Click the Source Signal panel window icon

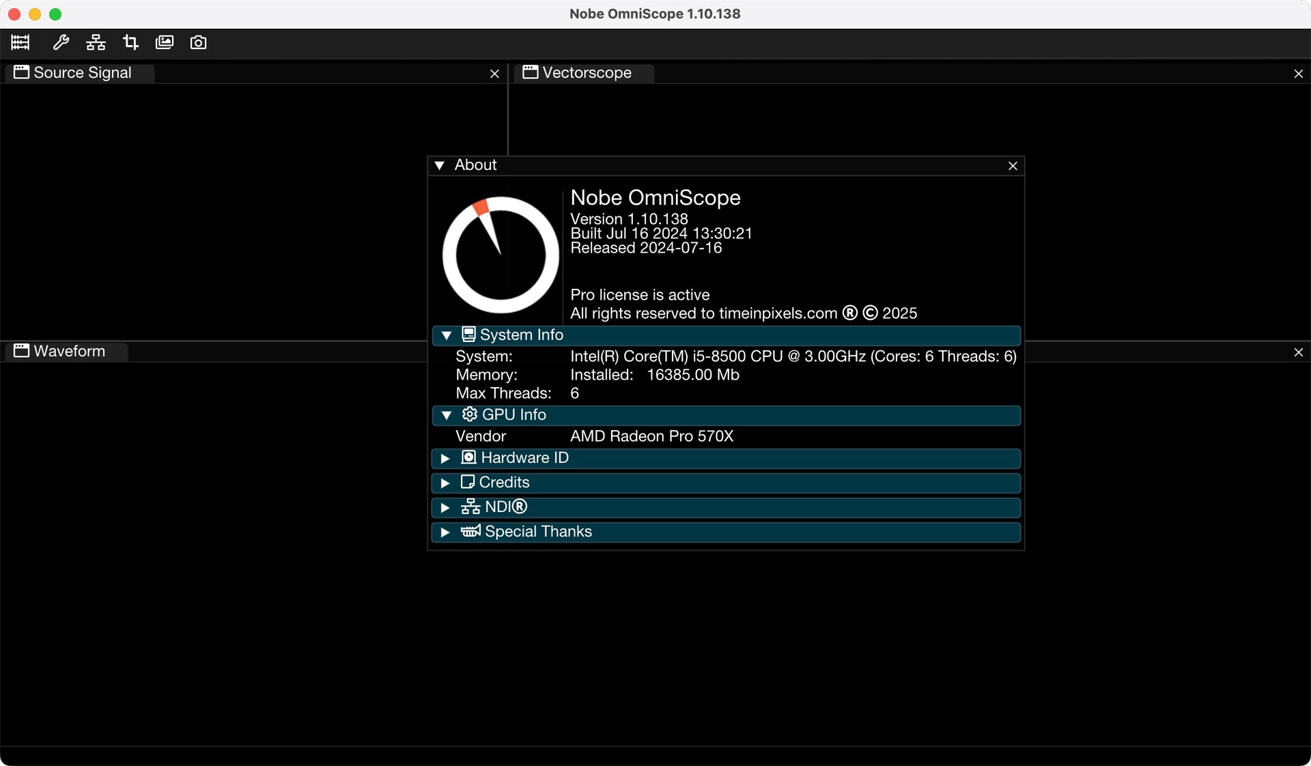[21, 72]
